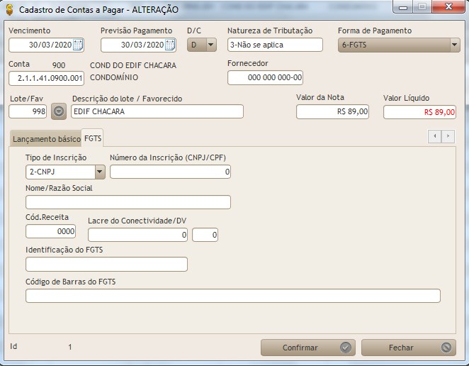Click the Nome/Razão Social field
Image resolution: width=469 pixels, height=366 pixels.
pyautogui.click(x=128, y=202)
